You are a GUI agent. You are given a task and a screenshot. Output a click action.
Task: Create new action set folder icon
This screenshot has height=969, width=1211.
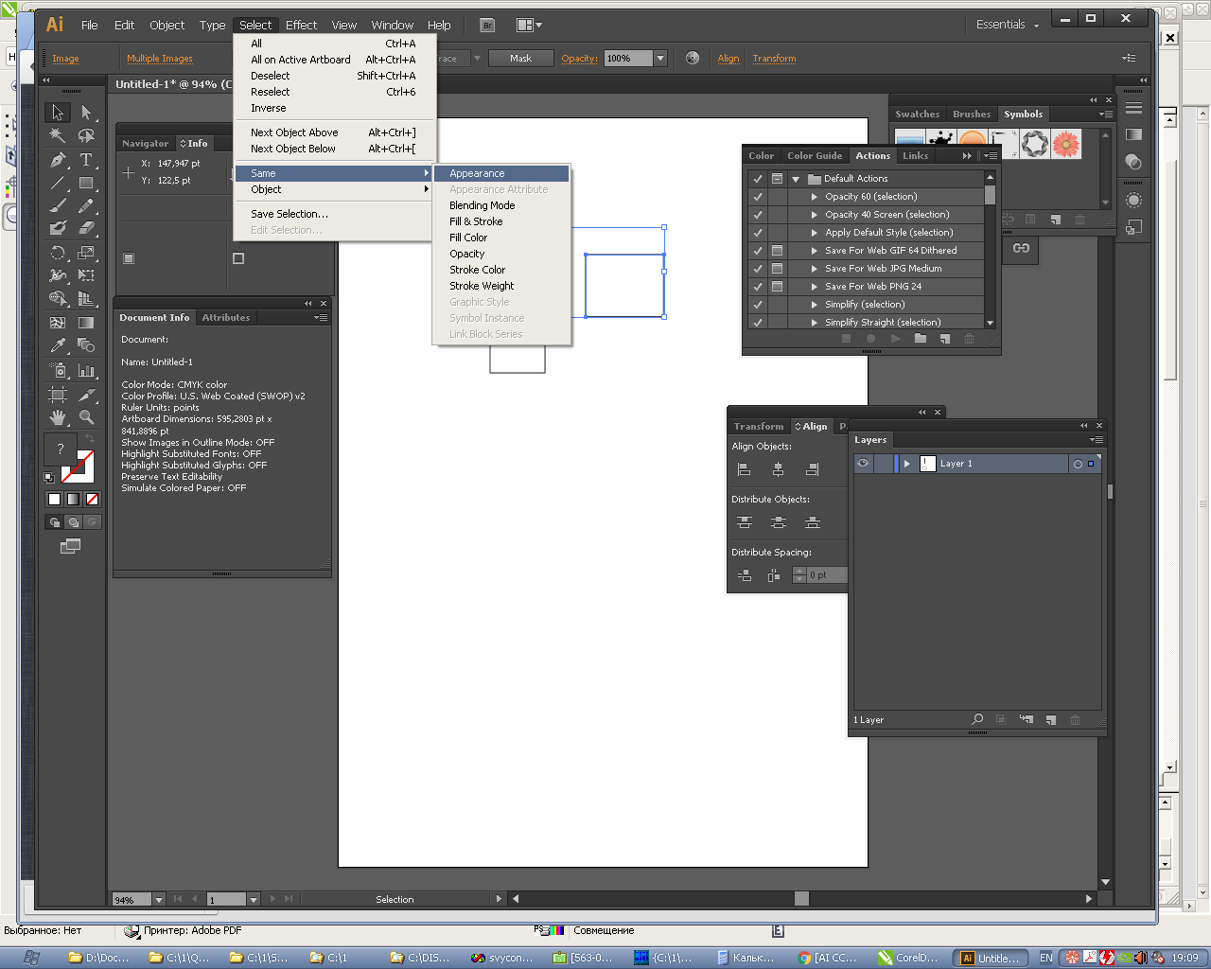[920, 339]
